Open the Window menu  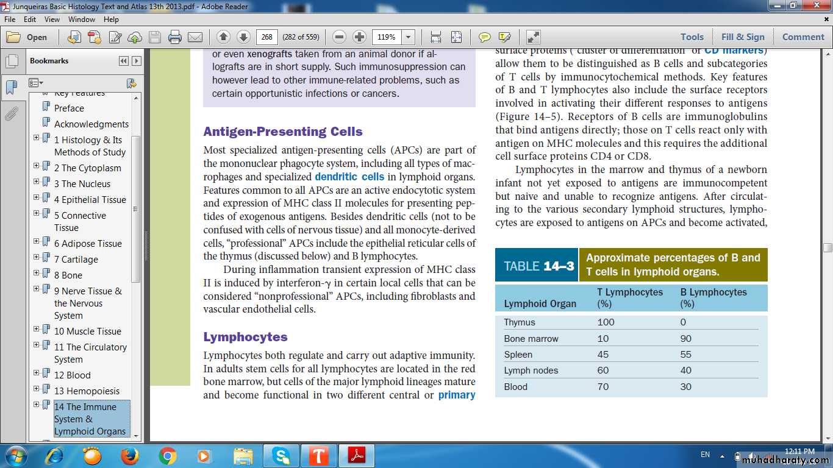click(x=81, y=19)
